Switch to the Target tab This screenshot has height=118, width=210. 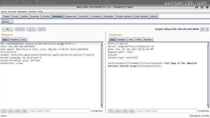[x=6, y=16]
